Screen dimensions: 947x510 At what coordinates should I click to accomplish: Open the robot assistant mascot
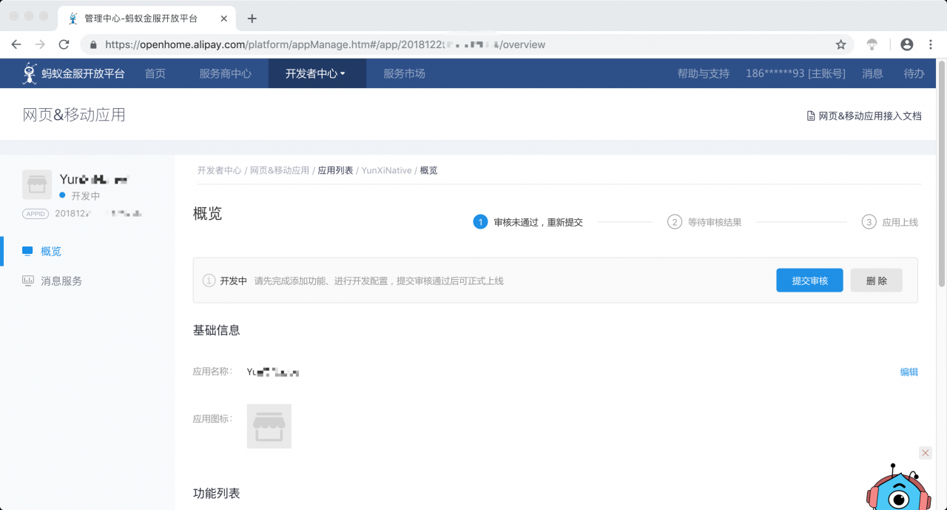[x=898, y=489]
